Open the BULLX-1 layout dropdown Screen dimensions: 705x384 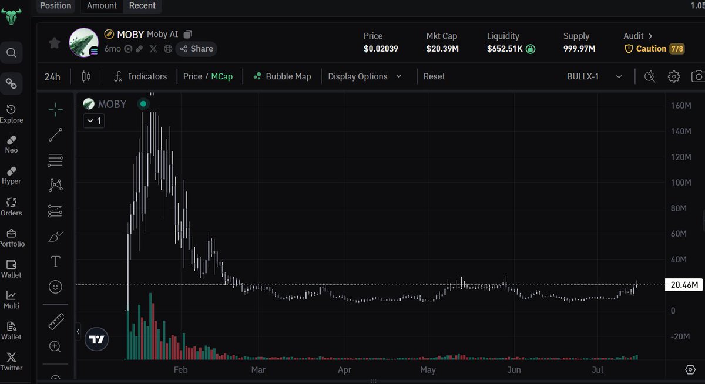tap(595, 76)
